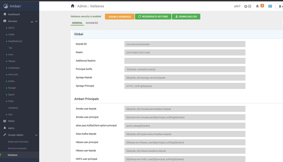Click the Realm field

[185, 53]
